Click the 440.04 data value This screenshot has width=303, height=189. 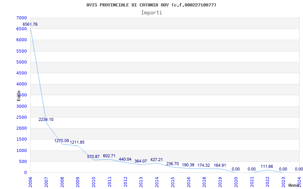coord(125,159)
